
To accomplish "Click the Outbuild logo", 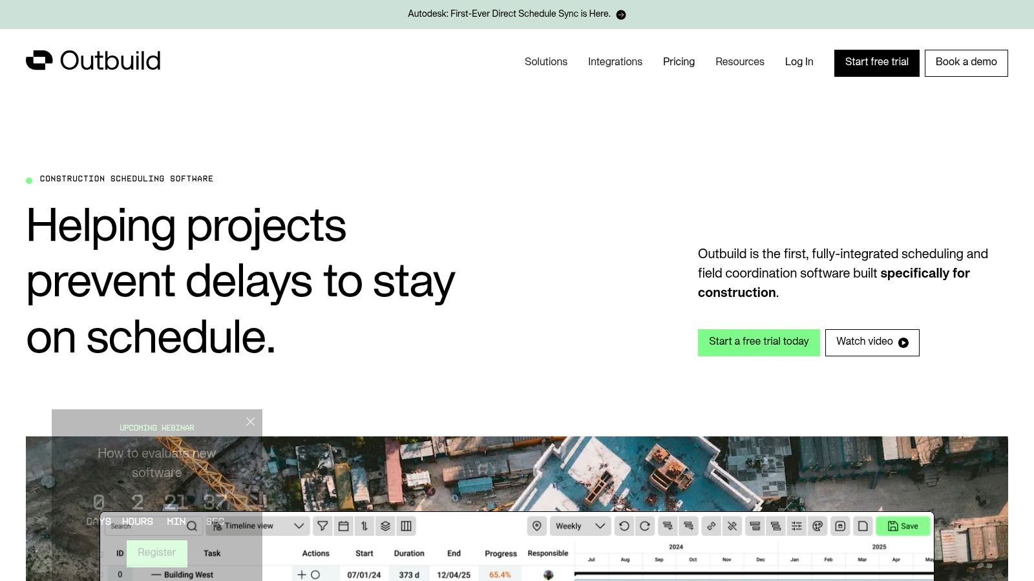I will pos(93,61).
